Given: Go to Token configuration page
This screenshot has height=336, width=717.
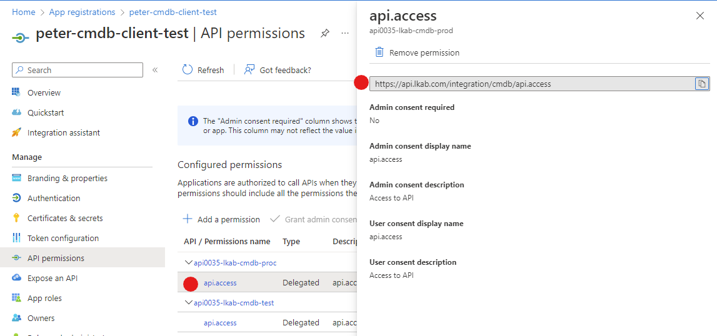Looking at the screenshot, I should [x=63, y=238].
